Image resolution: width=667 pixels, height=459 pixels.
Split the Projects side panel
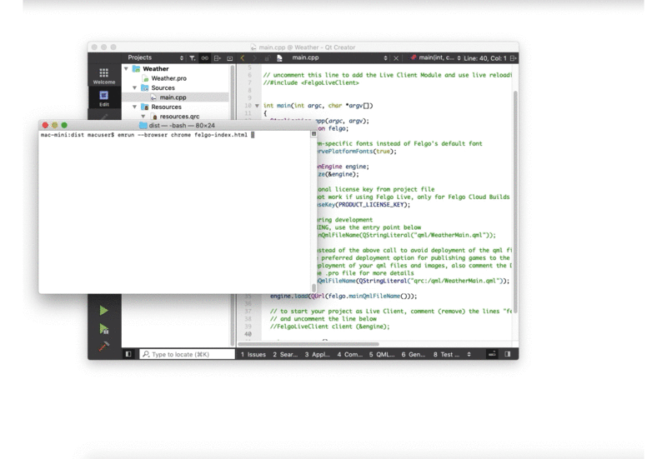218,57
